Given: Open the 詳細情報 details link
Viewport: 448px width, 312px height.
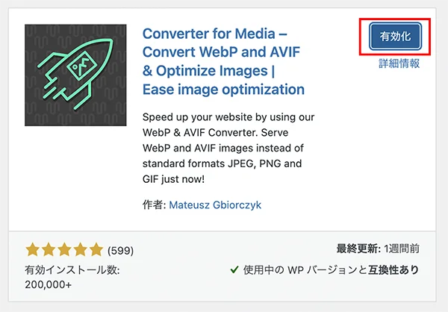Looking at the screenshot, I should (x=399, y=64).
